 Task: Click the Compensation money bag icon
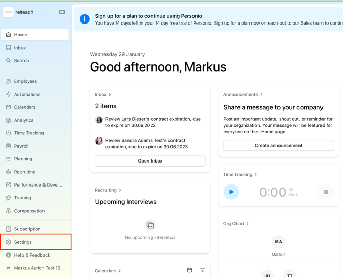tap(8, 211)
